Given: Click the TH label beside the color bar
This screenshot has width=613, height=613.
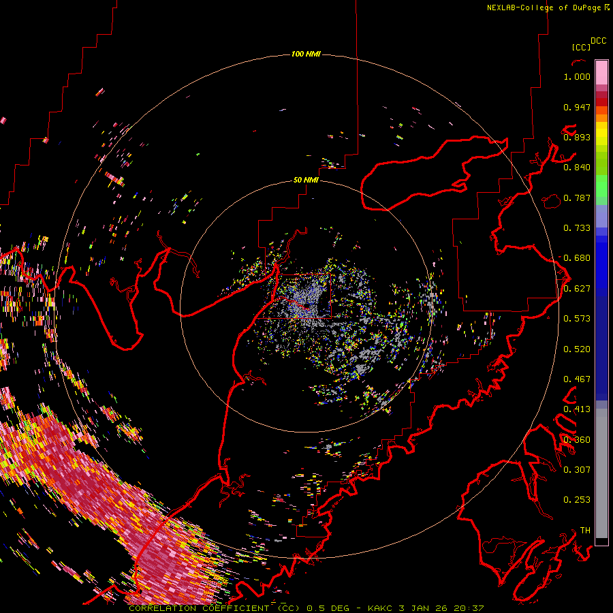Looking at the screenshot, I should tap(585, 531).
